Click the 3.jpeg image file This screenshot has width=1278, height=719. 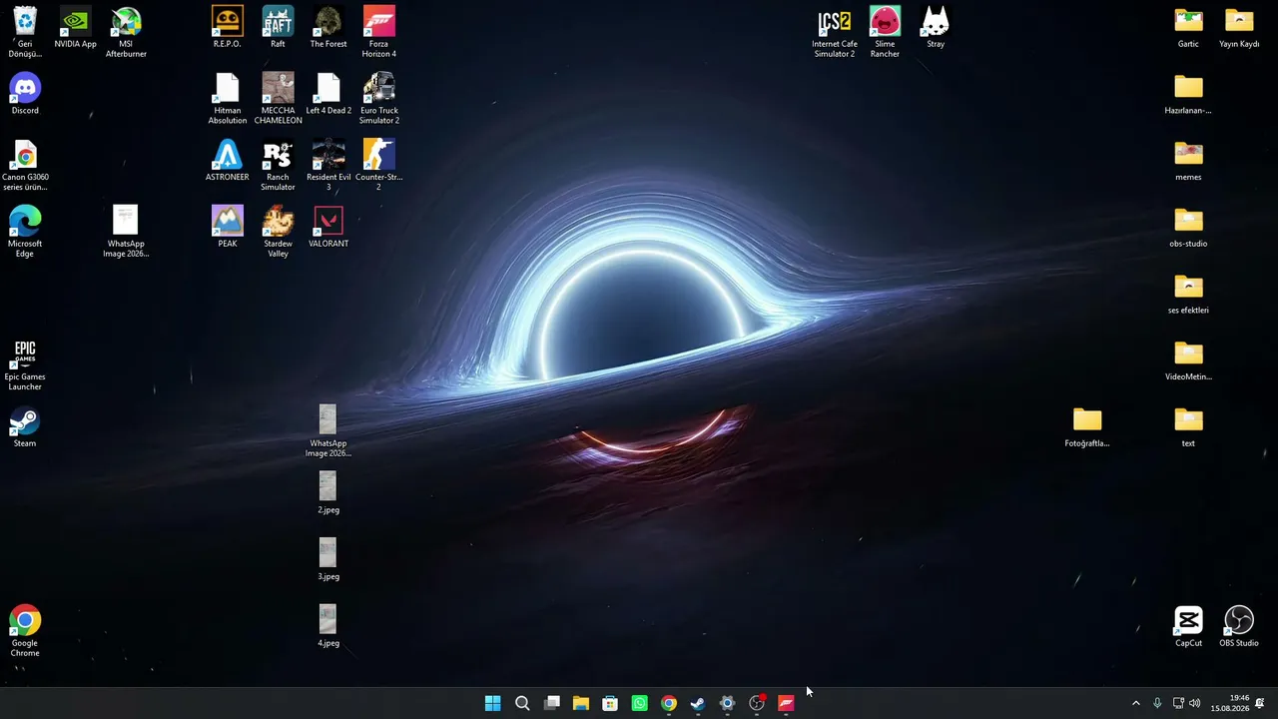pyautogui.click(x=328, y=560)
